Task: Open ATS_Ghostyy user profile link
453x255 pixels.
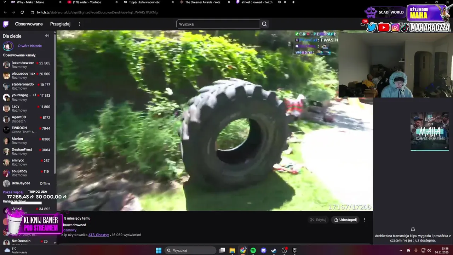Action: (x=99, y=235)
